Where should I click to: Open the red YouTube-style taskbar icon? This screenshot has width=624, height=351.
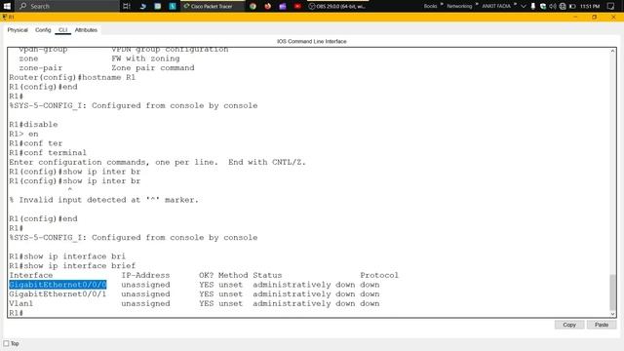click(297, 6)
